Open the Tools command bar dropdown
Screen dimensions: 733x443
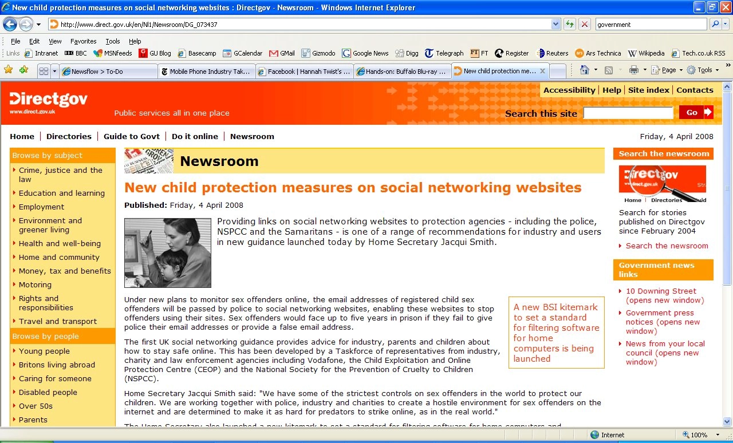point(703,70)
